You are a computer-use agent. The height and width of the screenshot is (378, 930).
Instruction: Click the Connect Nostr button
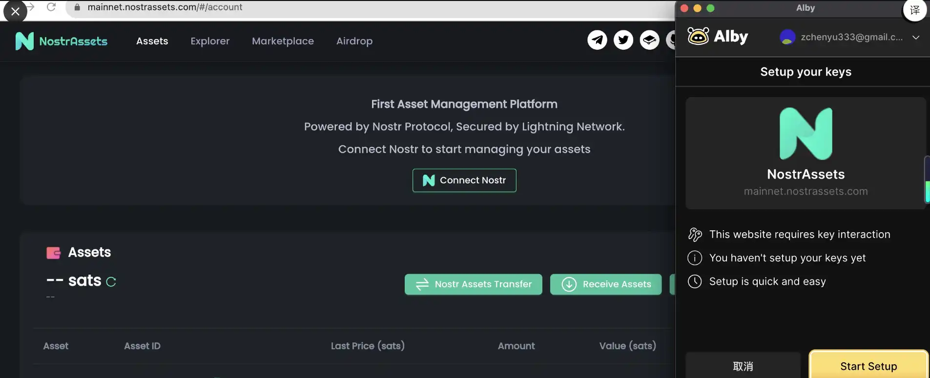click(x=464, y=180)
